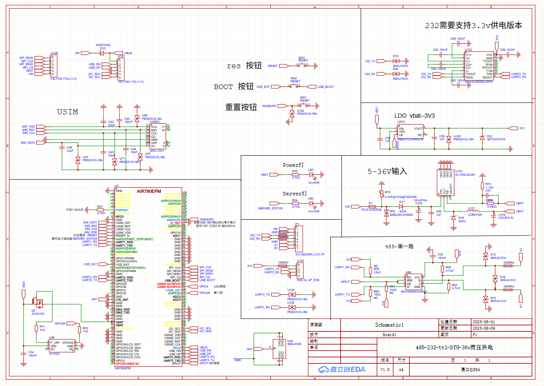Screen dimensions: 544x386
Task: Select the U97 Power LED symbol
Action: tap(313, 175)
